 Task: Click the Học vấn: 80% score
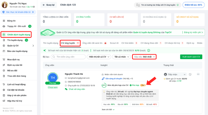pyautogui.click(x=109, y=104)
